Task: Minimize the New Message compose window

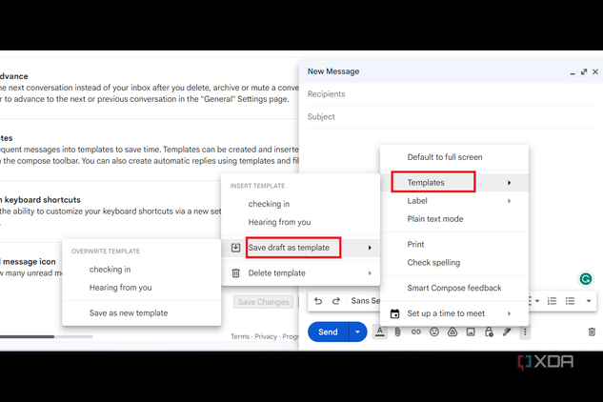Action: [573, 72]
